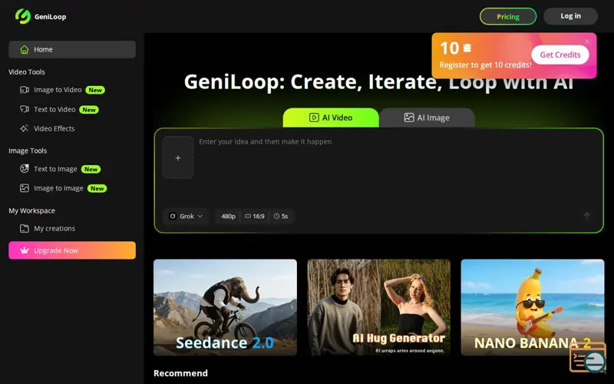Click the AI Video play icon
Viewport: 614px width, 384px height.
[x=314, y=118]
